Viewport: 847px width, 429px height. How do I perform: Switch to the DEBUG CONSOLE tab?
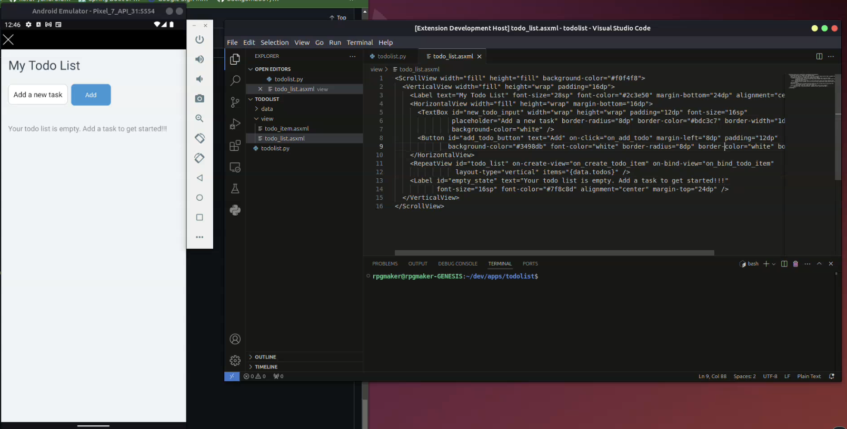(457, 264)
